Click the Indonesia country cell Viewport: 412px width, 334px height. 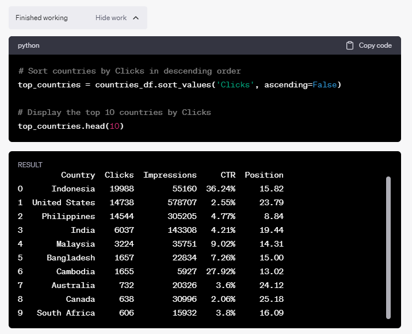[x=73, y=189]
